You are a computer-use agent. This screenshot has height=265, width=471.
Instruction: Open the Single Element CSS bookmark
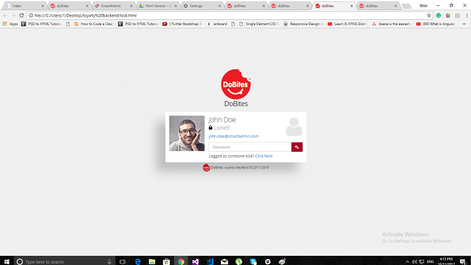coord(259,24)
